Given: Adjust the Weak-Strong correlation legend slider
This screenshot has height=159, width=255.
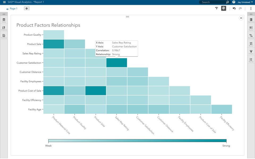Looking at the screenshot, I should pos(137,140).
